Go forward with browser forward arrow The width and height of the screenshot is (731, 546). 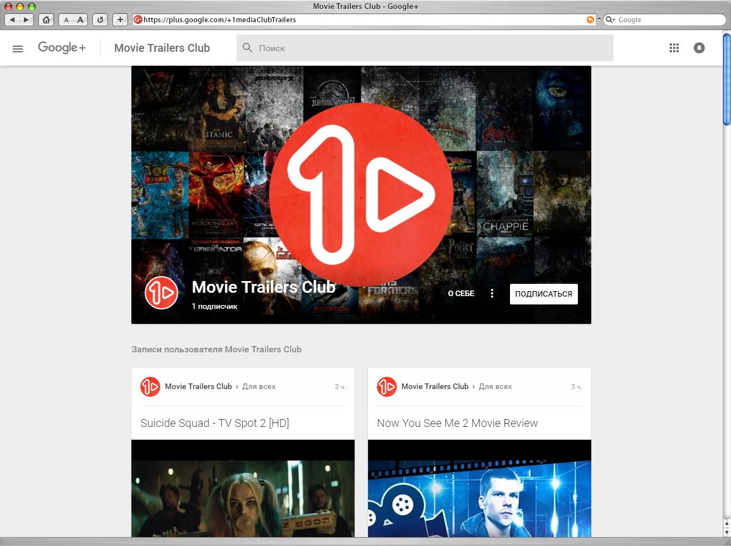(26, 19)
